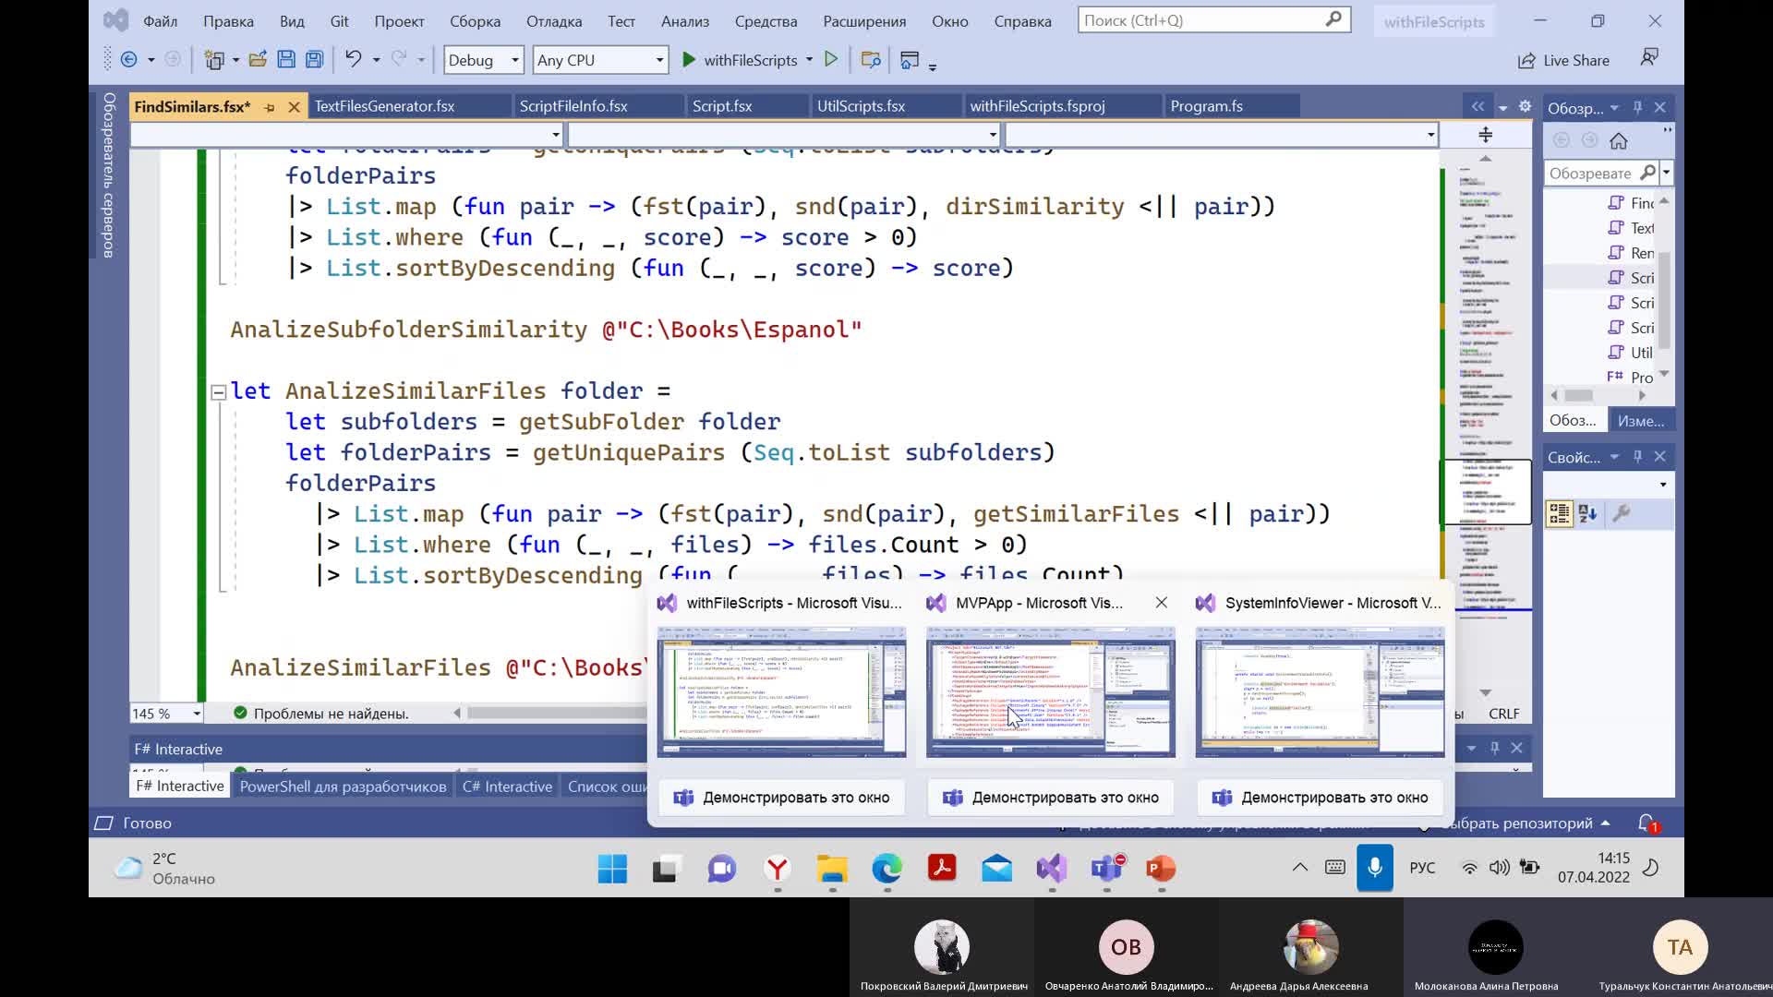The image size is (1773, 997).
Task: Click the code minimap scroll viewport
Action: click(1486, 492)
